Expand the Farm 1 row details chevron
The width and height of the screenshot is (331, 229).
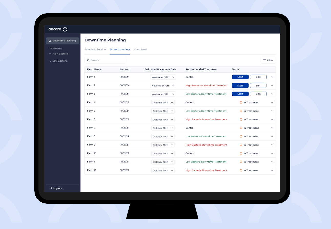coord(272,77)
